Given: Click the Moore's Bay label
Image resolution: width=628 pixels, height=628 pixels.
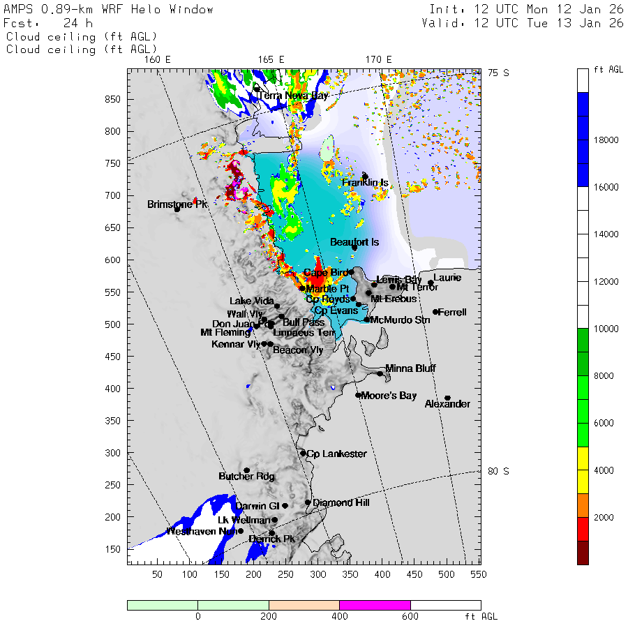Looking at the screenshot, I should coord(389,396).
